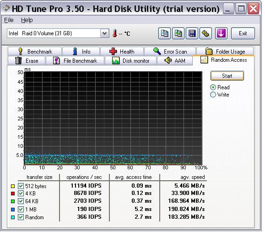The width and height of the screenshot is (265, 232).
Task: Click the purple download arrow icon
Action: pyautogui.click(x=221, y=33)
